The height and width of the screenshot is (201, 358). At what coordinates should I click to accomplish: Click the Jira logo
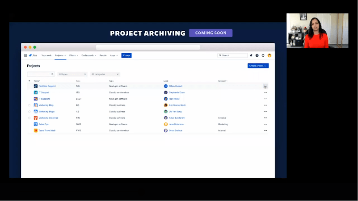coord(32,55)
